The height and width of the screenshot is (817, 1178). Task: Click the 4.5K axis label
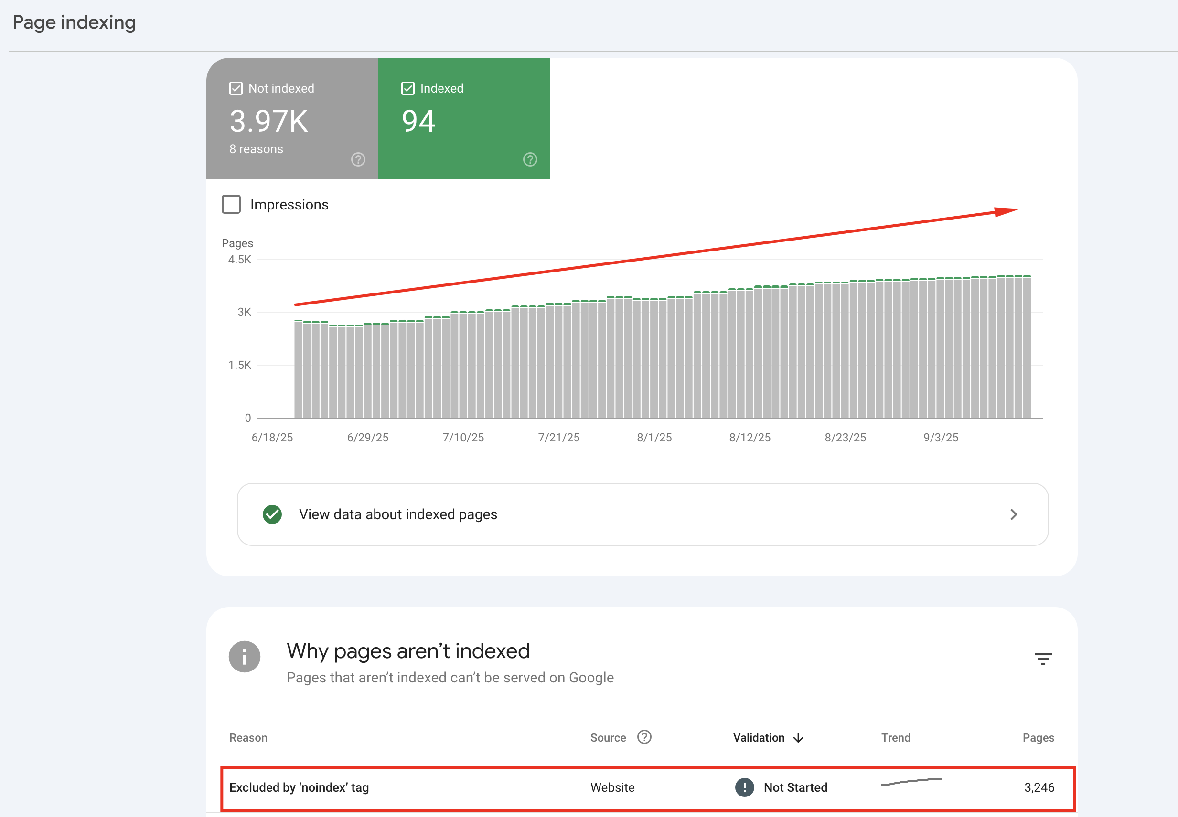pos(240,260)
